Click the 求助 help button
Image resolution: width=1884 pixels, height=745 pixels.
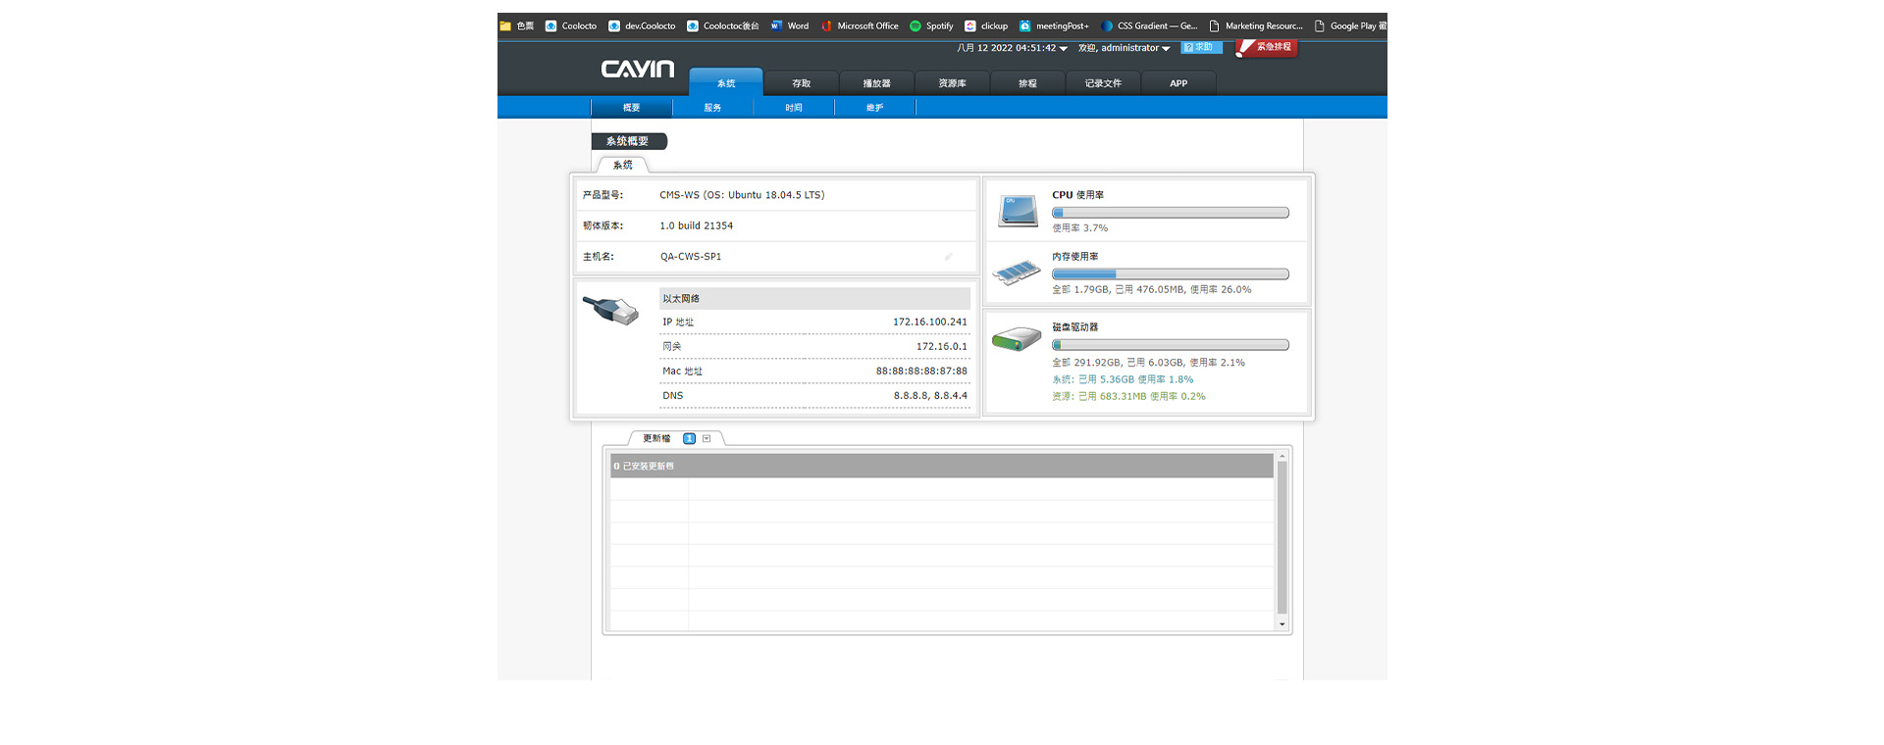point(1201,47)
